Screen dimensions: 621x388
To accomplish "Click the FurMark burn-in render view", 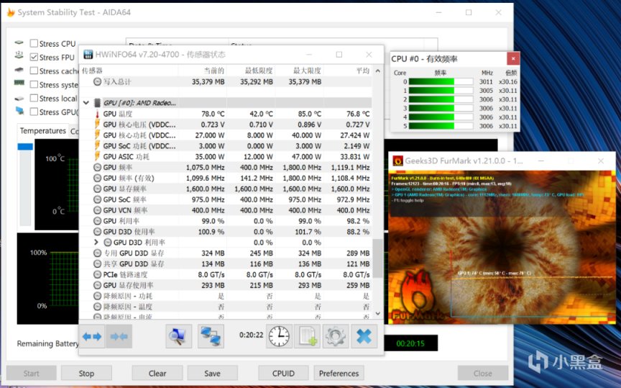I will [x=502, y=247].
